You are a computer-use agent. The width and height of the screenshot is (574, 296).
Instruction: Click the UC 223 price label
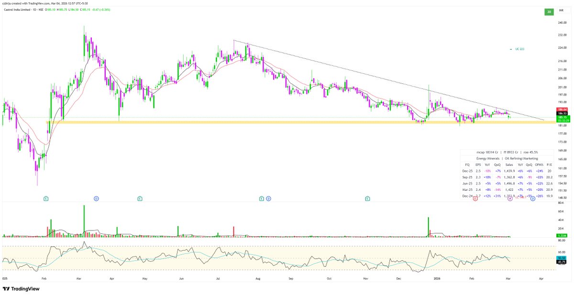tap(519, 49)
